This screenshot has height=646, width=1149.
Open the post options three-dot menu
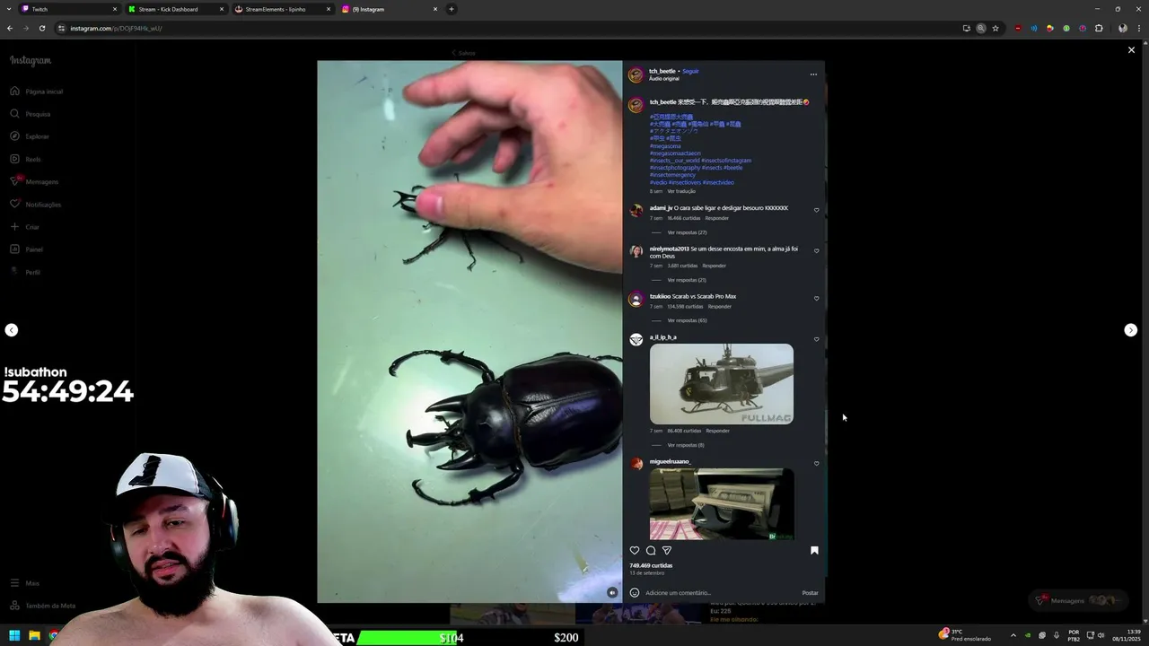click(x=813, y=74)
